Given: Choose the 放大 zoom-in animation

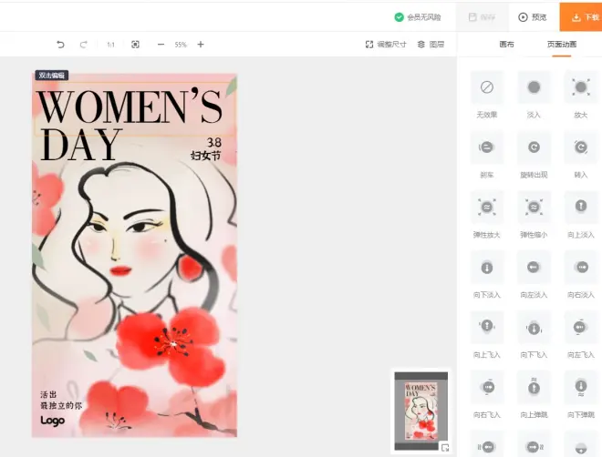Looking at the screenshot, I should tap(580, 87).
